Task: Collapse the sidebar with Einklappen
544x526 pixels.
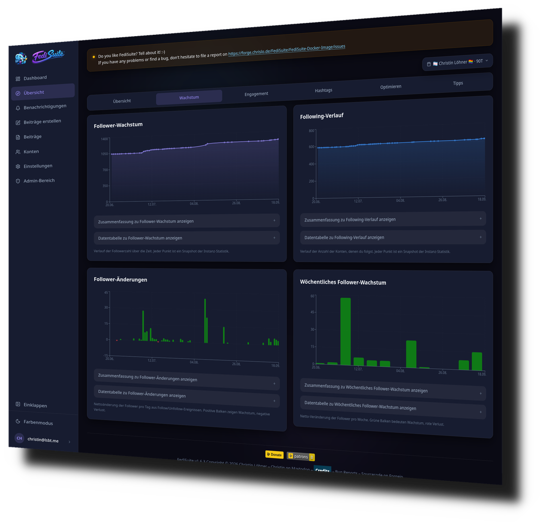Action: [x=43, y=405]
